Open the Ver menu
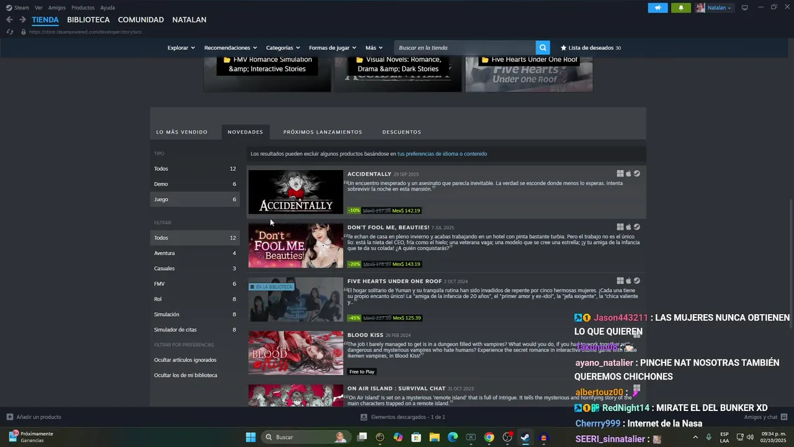Viewport: 794px width, 447px height. (x=38, y=7)
